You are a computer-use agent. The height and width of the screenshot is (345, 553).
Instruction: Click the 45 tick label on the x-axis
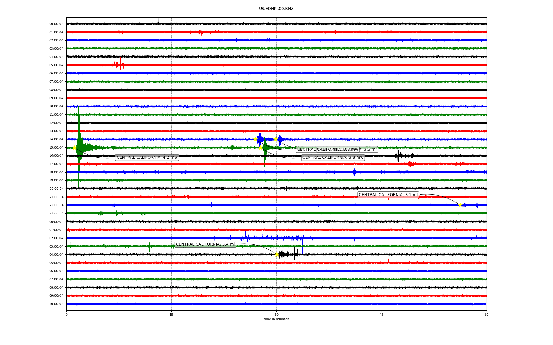pos(382,315)
